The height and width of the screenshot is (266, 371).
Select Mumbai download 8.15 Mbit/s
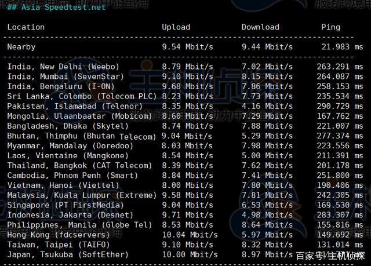pyautogui.click(x=267, y=76)
